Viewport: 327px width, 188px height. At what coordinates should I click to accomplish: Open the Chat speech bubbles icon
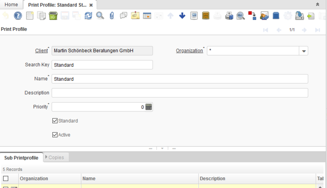tap(123, 16)
